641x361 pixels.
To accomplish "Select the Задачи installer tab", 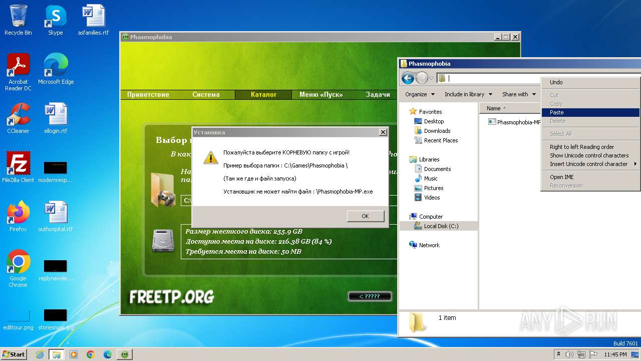I will 378,94.
